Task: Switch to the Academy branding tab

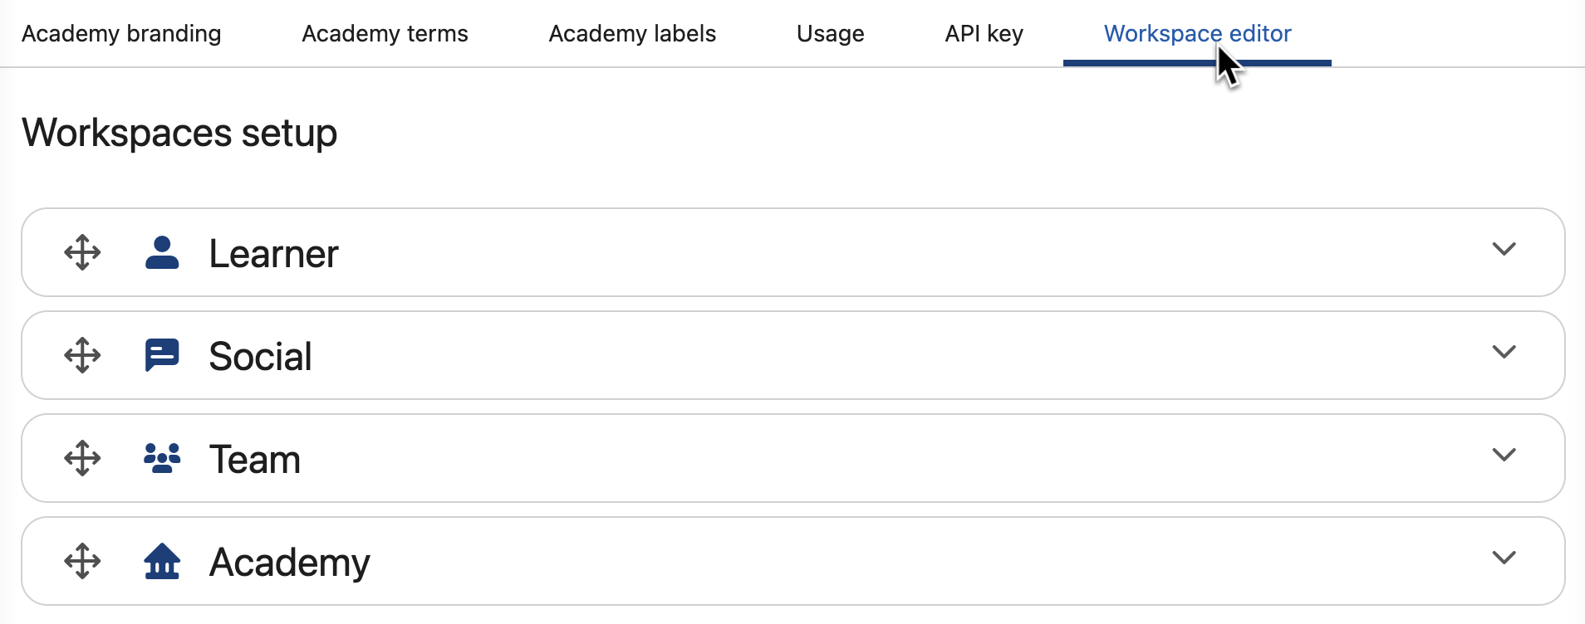Action: 121,33
